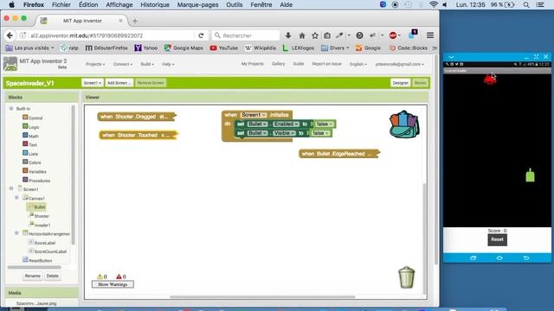
Task: Collapse the HorizontalArrangement tree node
Action: pos(16,233)
